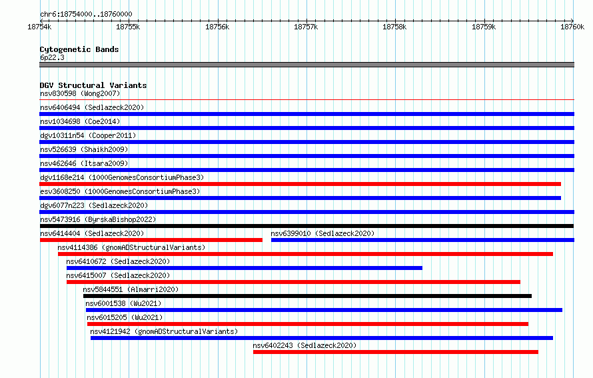Open the nsv5844551 (Almarri2020) label
593x378 pixels.
click(131, 289)
